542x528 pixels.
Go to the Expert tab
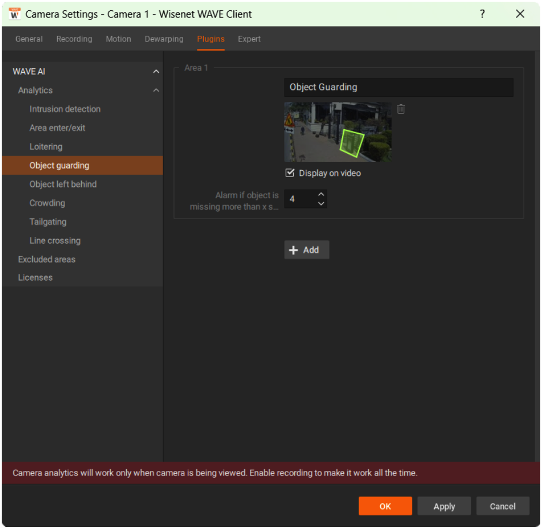click(249, 39)
